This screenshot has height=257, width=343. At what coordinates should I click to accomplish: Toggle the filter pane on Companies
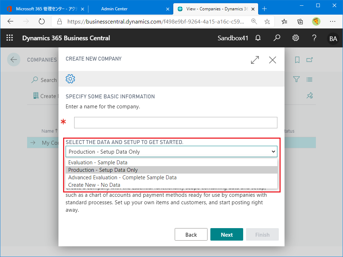pos(296,79)
